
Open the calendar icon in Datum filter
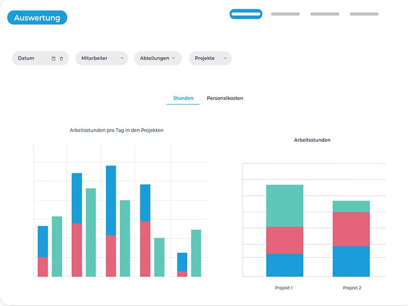[x=54, y=59]
